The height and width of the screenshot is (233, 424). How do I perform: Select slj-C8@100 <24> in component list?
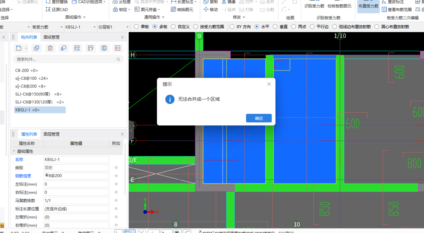coord(32,78)
